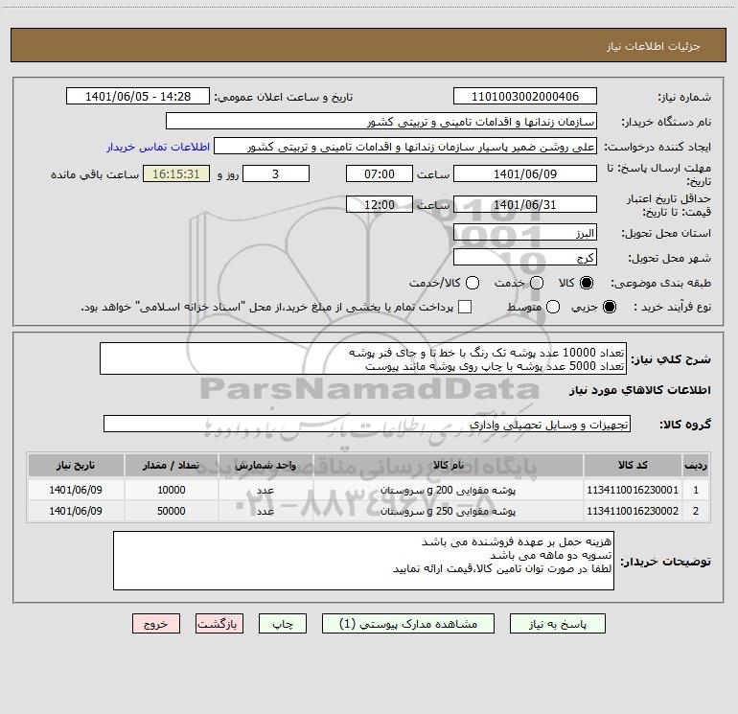Click item name پوشه مقوایی 250 g سروستان
The image size is (738, 714).
(x=449, y=511)
